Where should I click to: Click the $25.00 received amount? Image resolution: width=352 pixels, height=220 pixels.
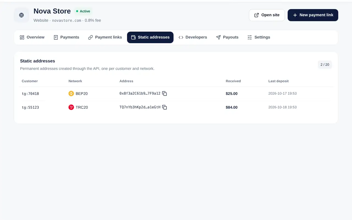pyautogui.click(x=232, y=94)
